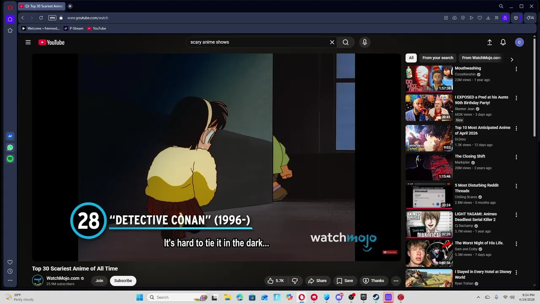Screen dimensions: 540x304
Task: Open Steam from the taskbar
Action: click(x=376, y=297)
